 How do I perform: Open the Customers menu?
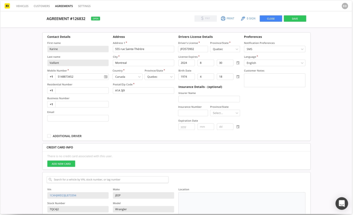(42, 6)
